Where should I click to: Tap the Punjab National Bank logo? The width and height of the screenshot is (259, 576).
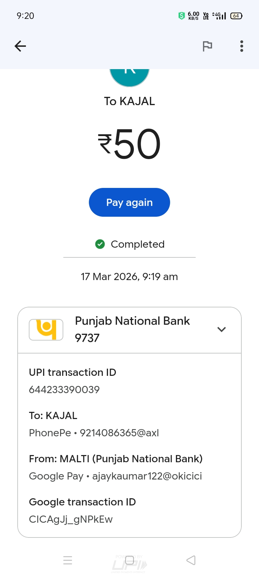[x=46, y=329]
